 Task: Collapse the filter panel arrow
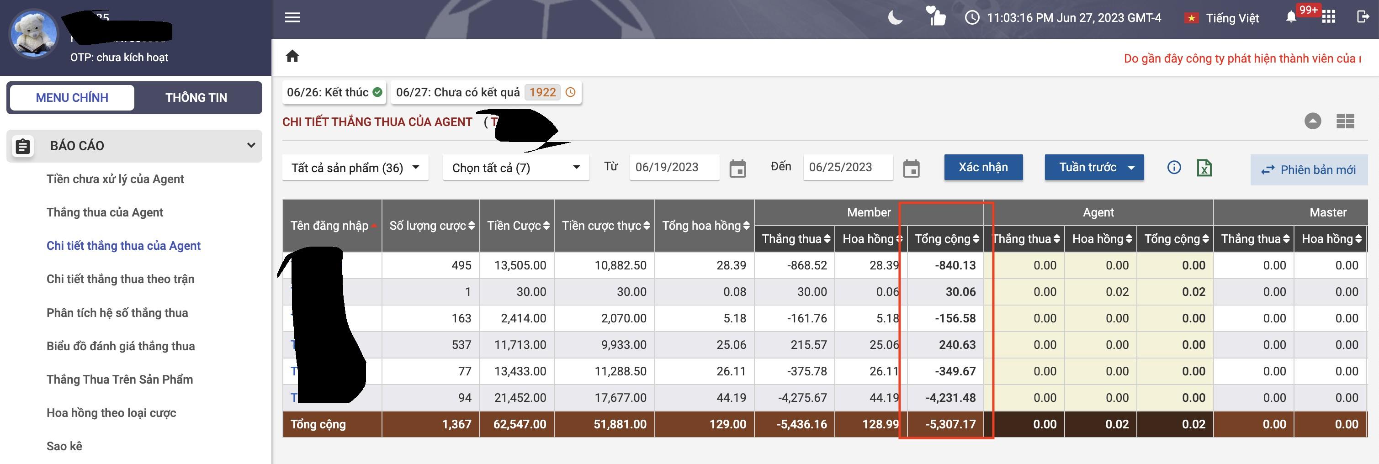pos(1312,121)
